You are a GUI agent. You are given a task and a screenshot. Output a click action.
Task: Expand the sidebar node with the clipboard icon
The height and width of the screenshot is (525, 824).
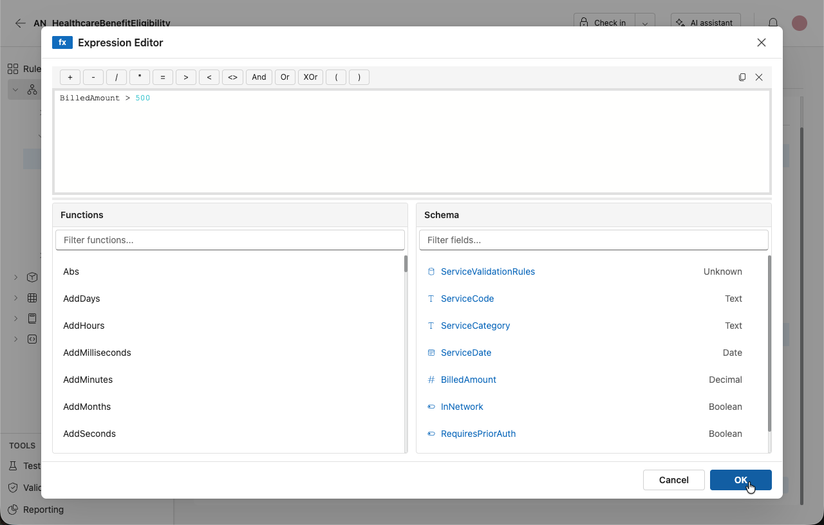point(16,318)
